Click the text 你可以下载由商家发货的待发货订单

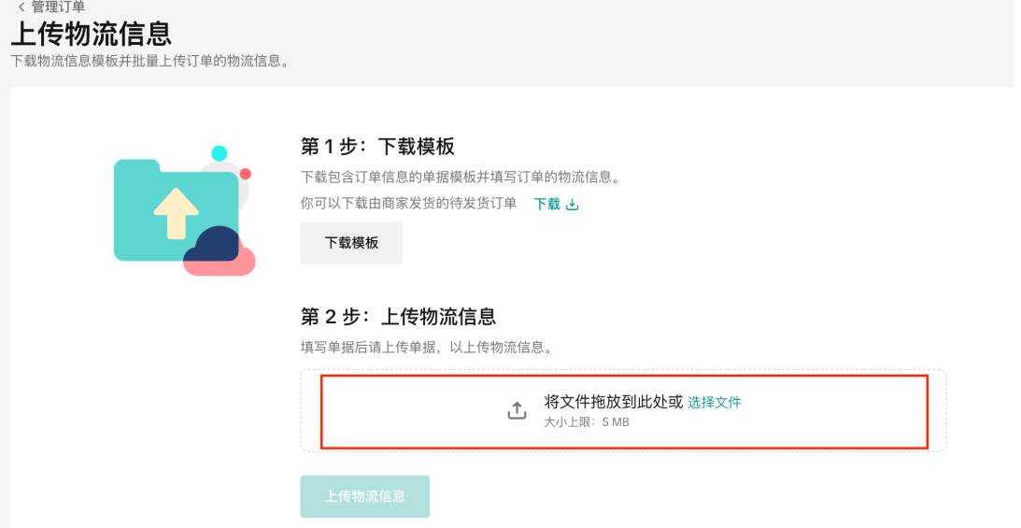coord(408,203)
